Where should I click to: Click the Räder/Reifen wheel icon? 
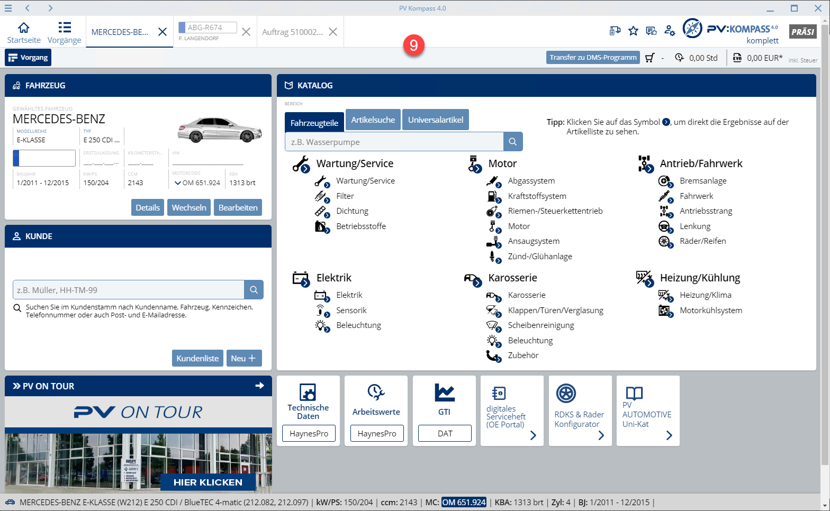(x=665, y=241)
